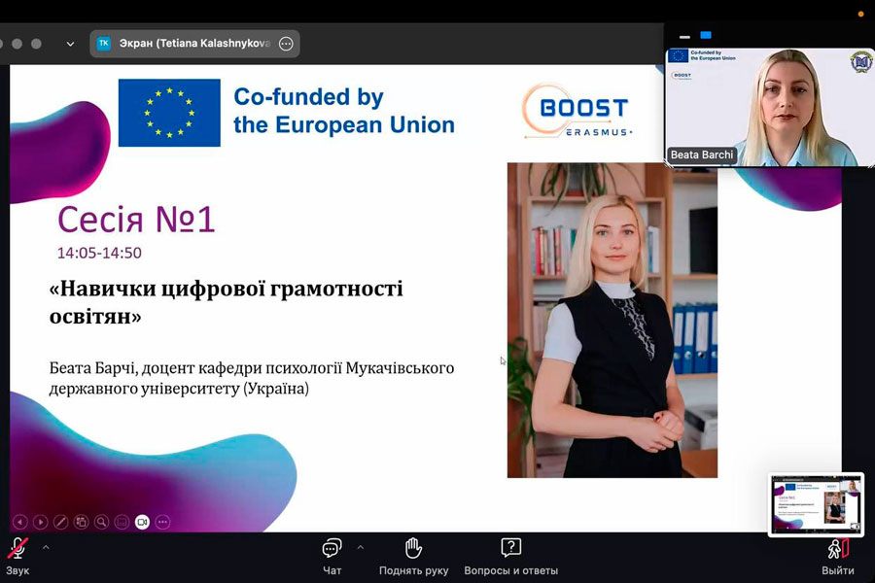Open more slideshow options ellipsis
Screen dimensions: 875x583
click(x=162, y=522)
